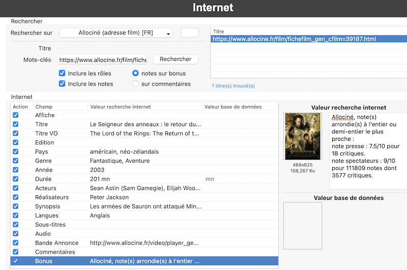Image resolution: width=407 pixels, height=270 pixels.
Task: Click the small empty field beside the dropdown
Action: tap(190, 33)
